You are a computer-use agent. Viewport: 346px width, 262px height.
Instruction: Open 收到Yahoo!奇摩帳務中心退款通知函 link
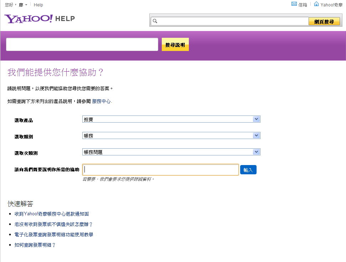(52, 214)
